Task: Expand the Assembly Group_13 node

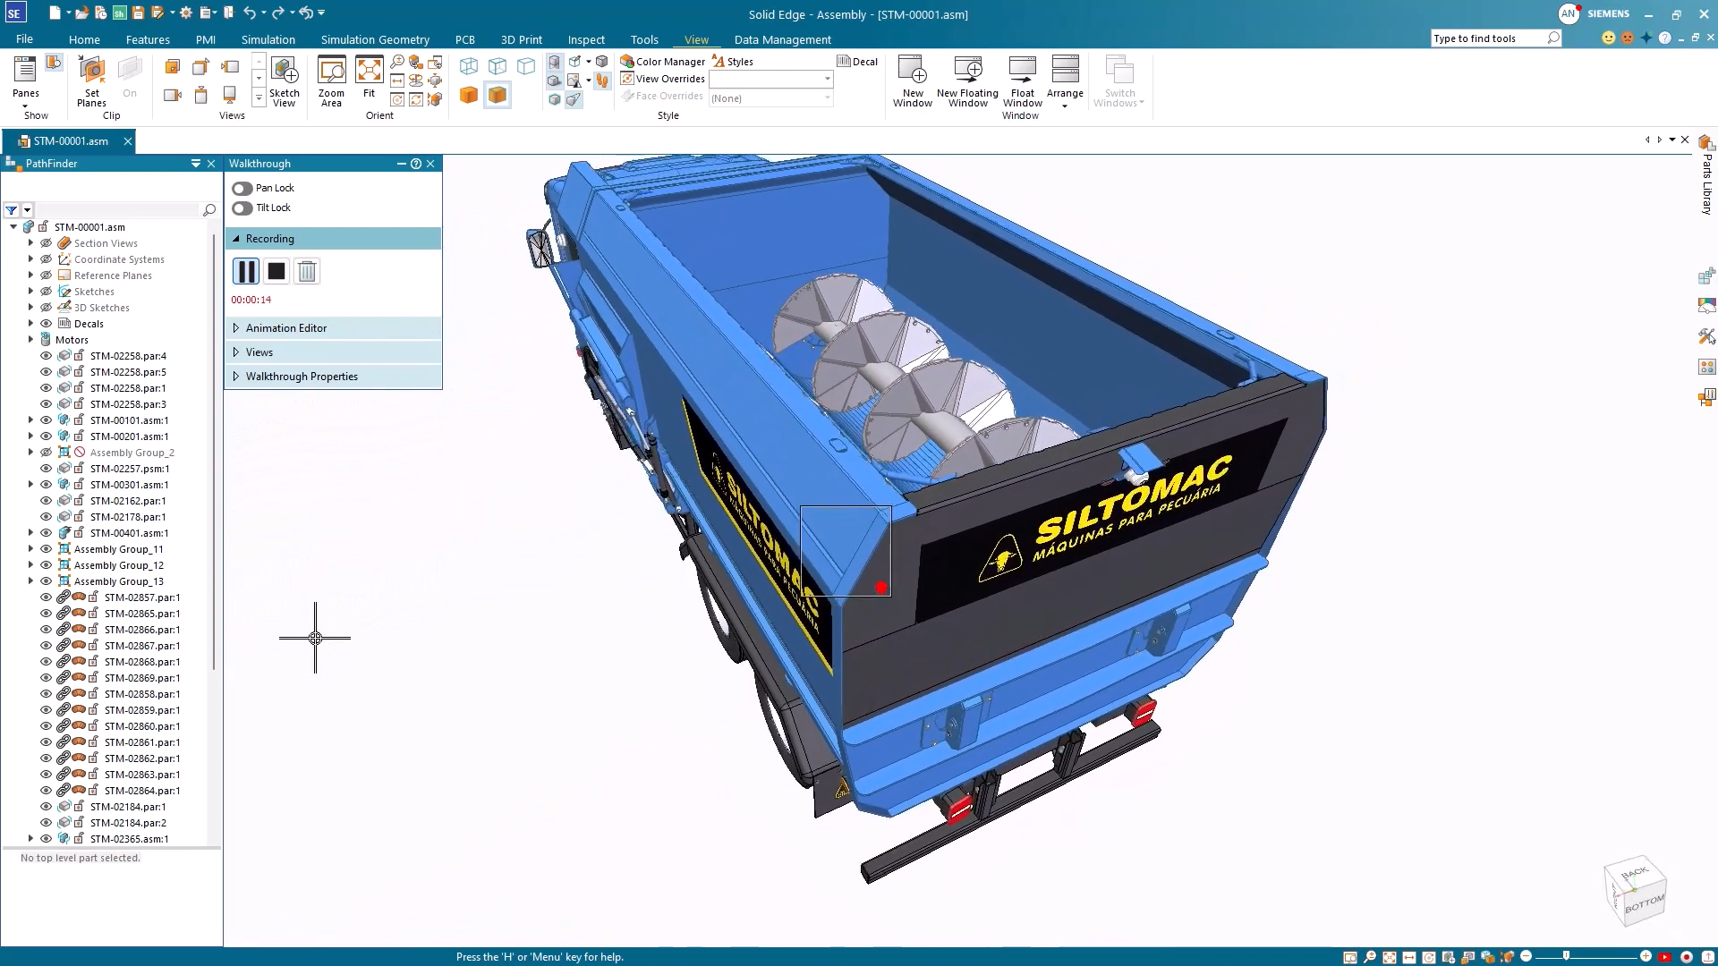Action: coord(30,581)
